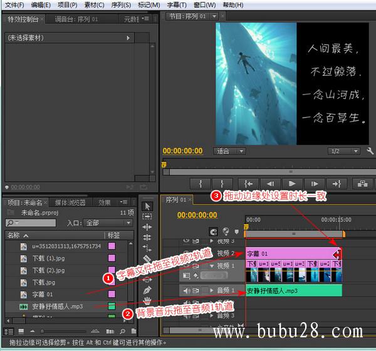Zoom in thumbnails icon in Project panel
The width and height of the screenshot is (376, 351).
pos(95,332)
